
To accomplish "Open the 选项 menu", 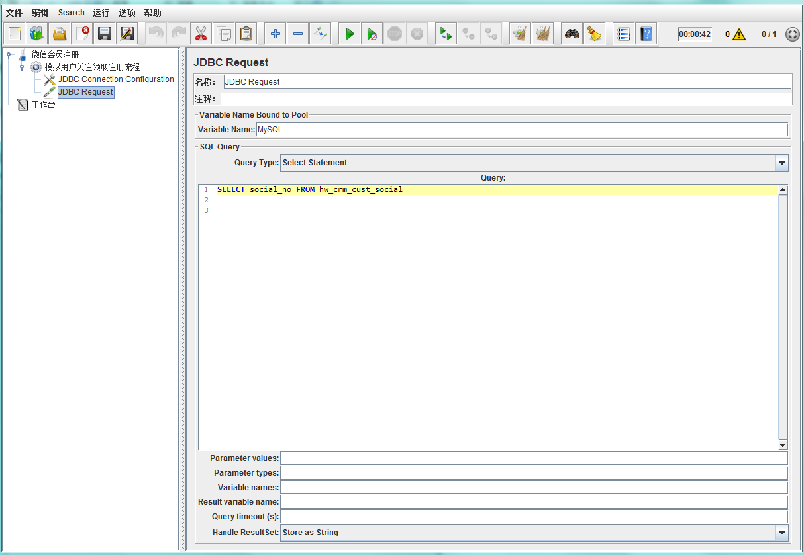I will click(126, 13).
